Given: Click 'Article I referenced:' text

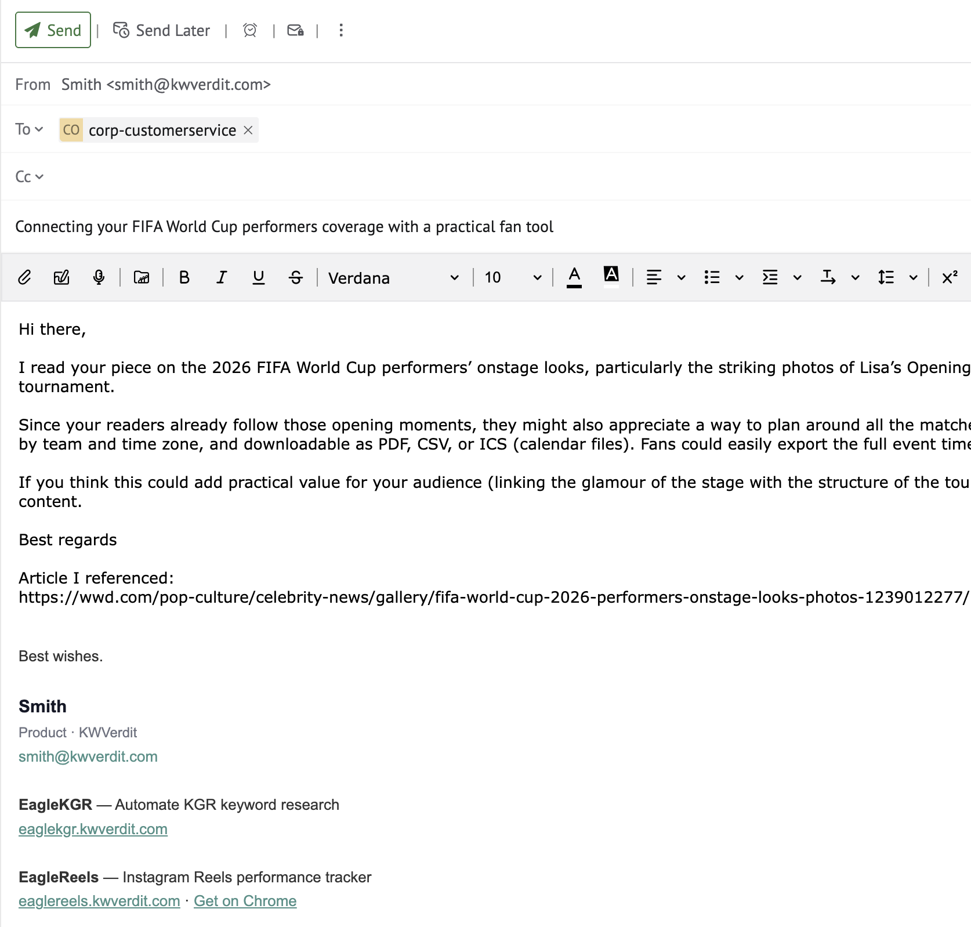Looking at the screenshot, I should (x=96, y=578).
